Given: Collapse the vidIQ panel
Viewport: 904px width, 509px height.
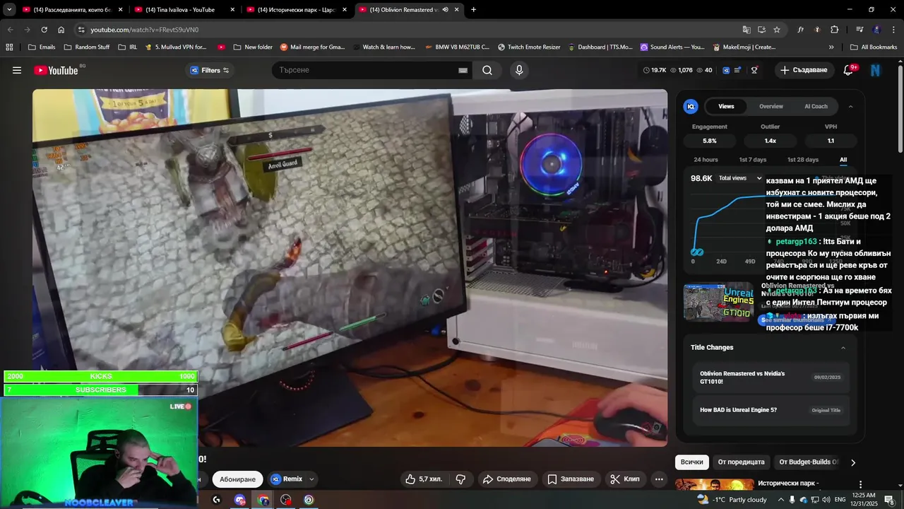Looking at the screenshot, I should 850,107.
